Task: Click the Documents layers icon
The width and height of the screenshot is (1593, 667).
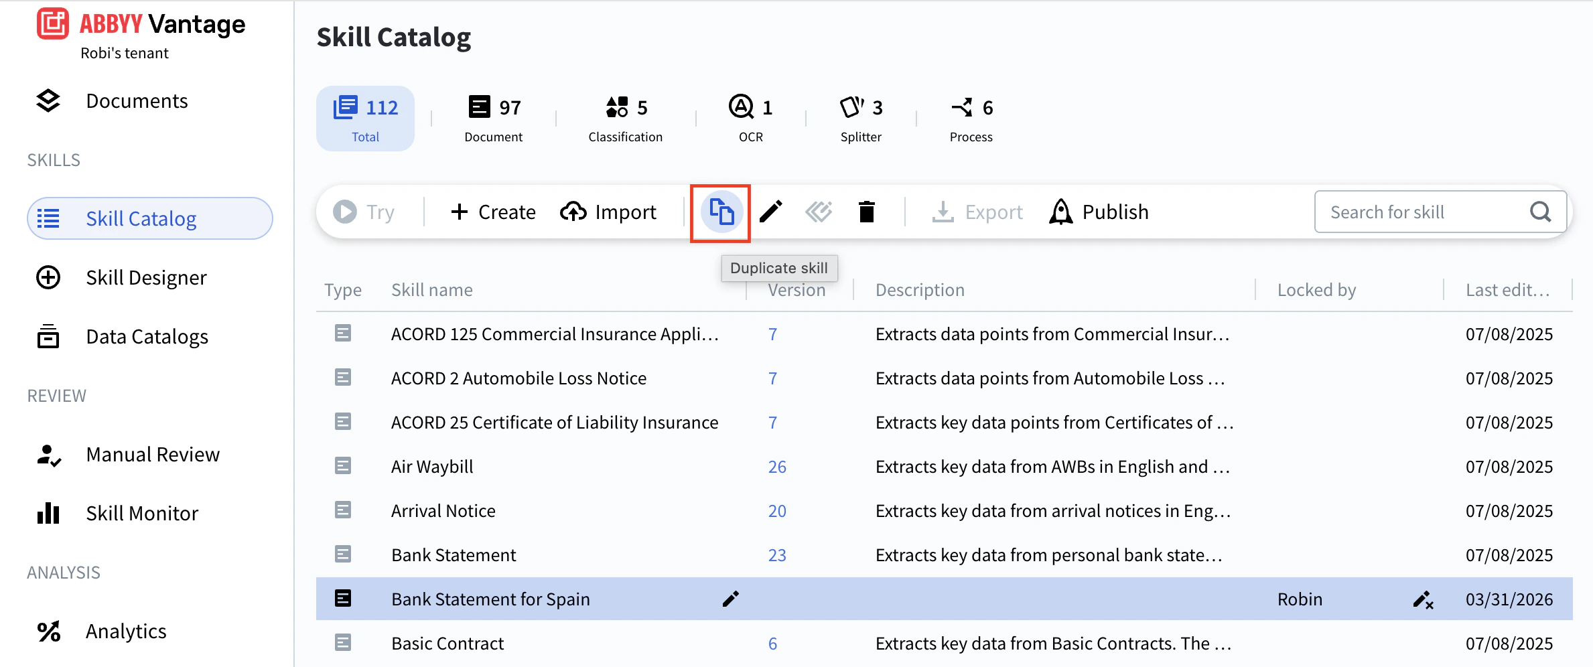Action: coord(48,100)
